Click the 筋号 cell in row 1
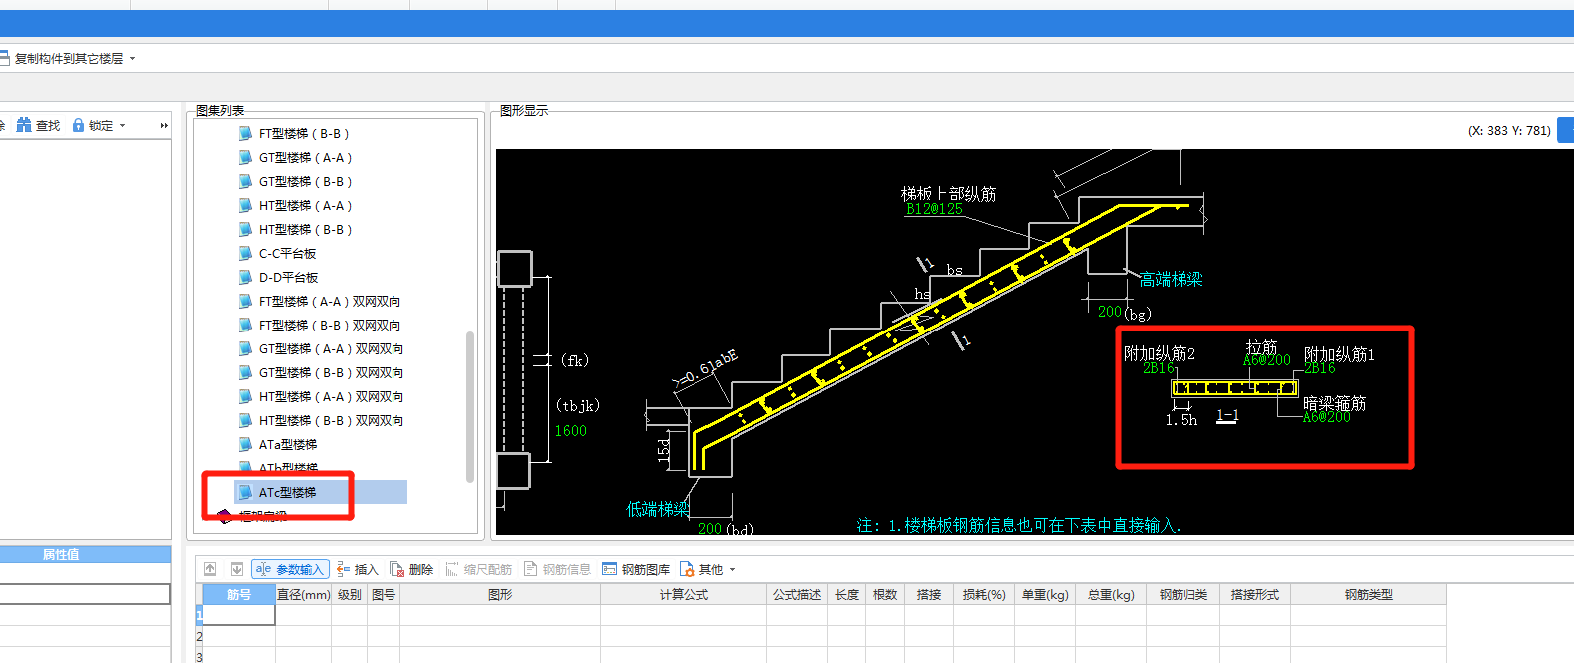Viewport: 1574px width, 663px height. 239,615
